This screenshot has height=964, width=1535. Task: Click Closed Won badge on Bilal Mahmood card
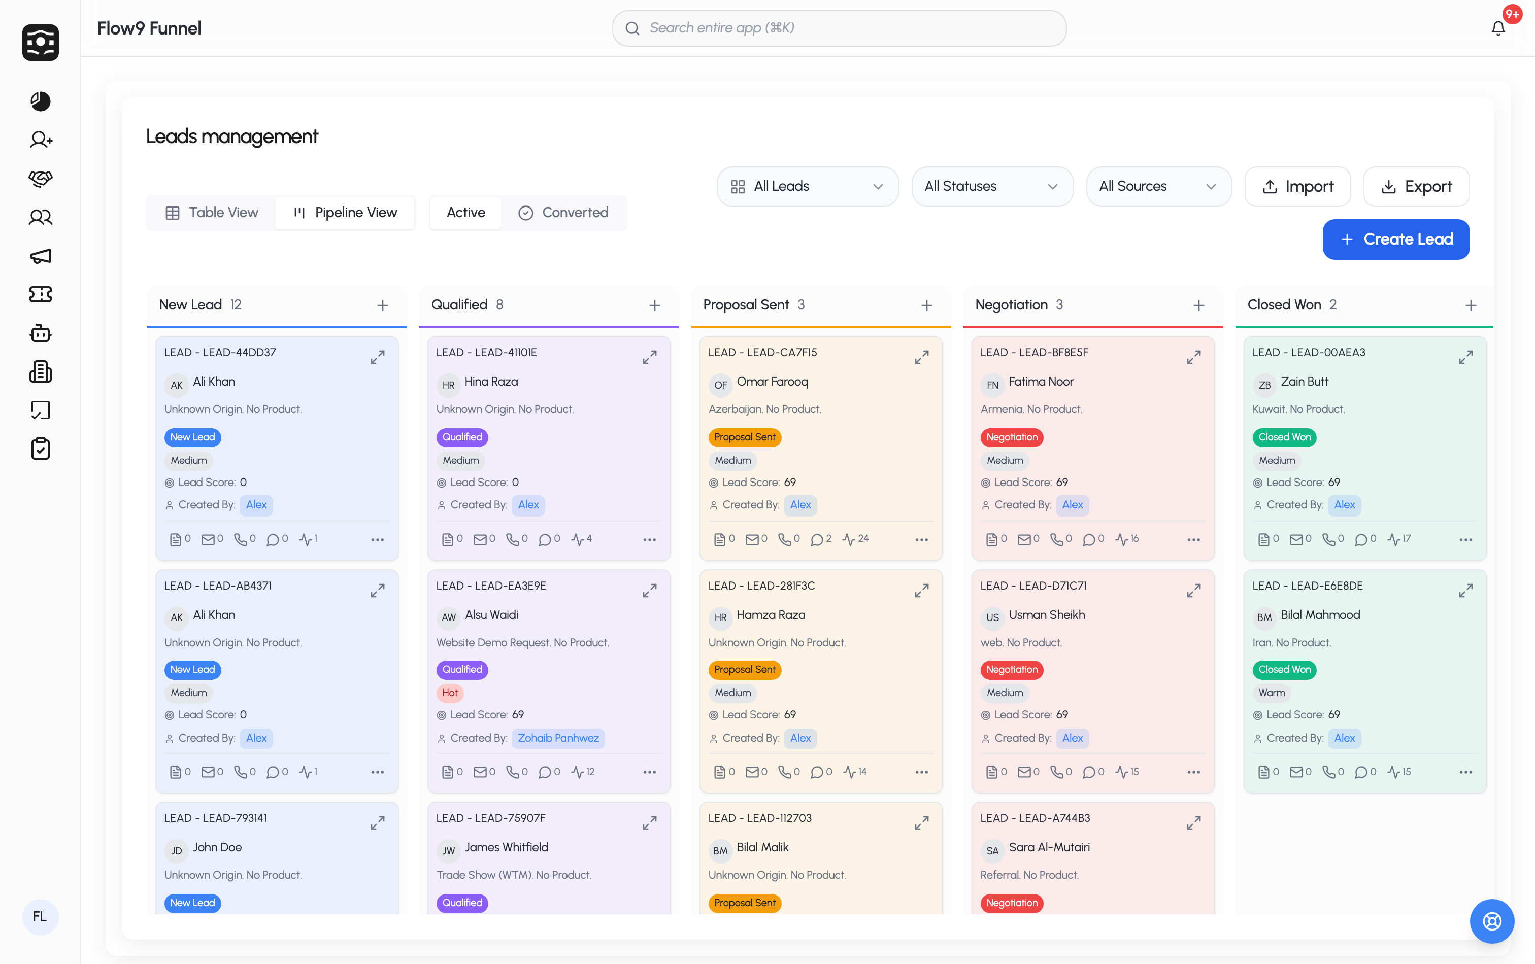tap(1284, 669)
